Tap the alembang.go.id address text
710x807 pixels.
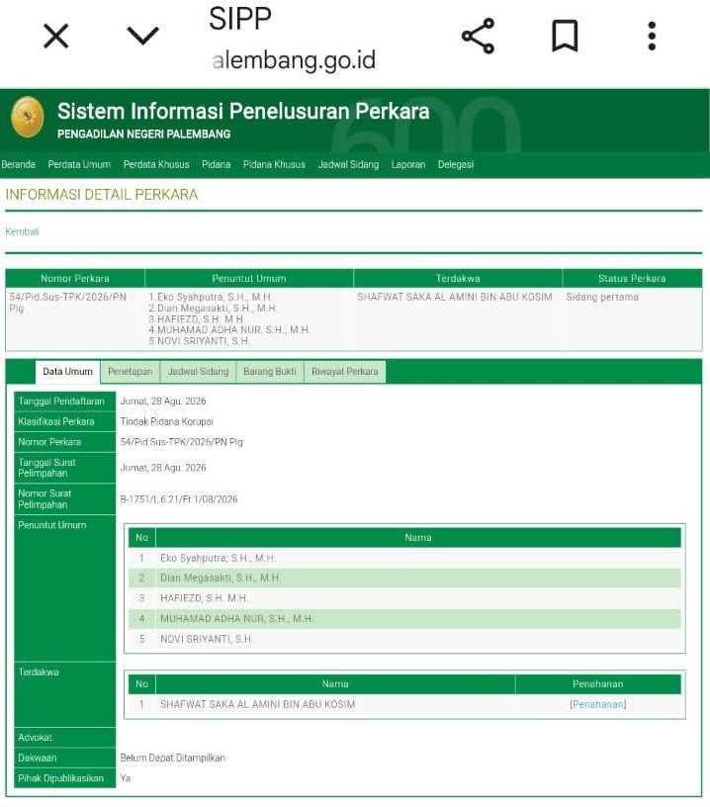tap(294, 60)
